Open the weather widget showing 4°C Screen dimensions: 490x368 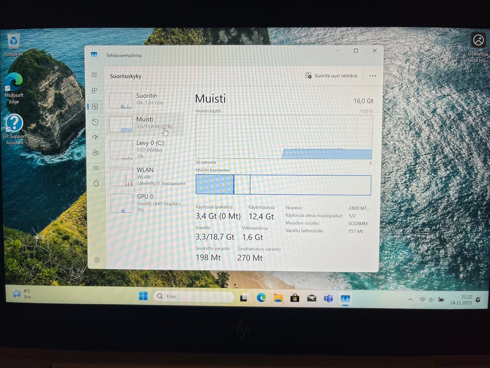21,294
